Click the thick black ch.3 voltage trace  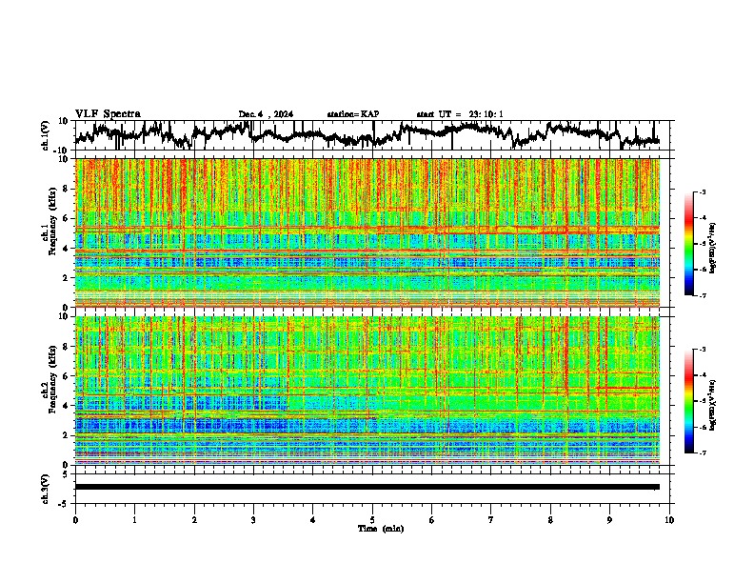(x=367, y=487)
